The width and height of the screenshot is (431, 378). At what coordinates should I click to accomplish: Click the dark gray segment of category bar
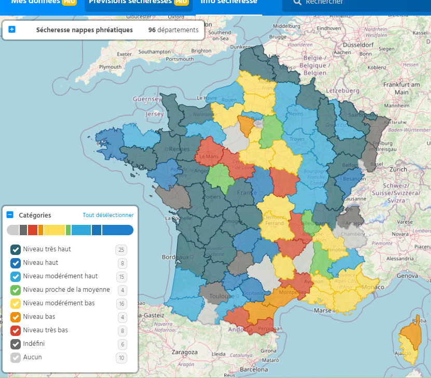[23, 230]
